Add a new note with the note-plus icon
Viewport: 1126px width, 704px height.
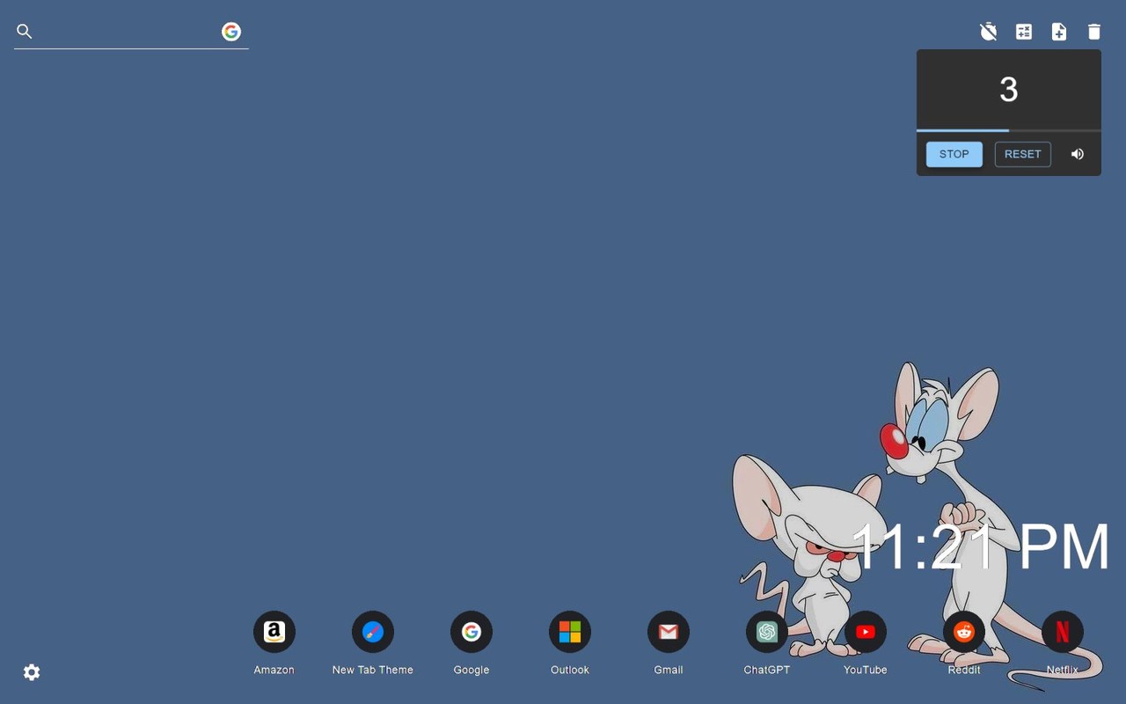[x=1059, y=32]
